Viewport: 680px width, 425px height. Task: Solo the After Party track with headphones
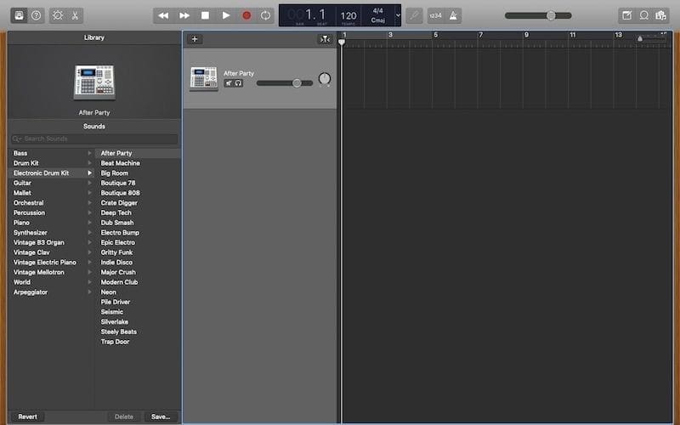pos(238,83)
